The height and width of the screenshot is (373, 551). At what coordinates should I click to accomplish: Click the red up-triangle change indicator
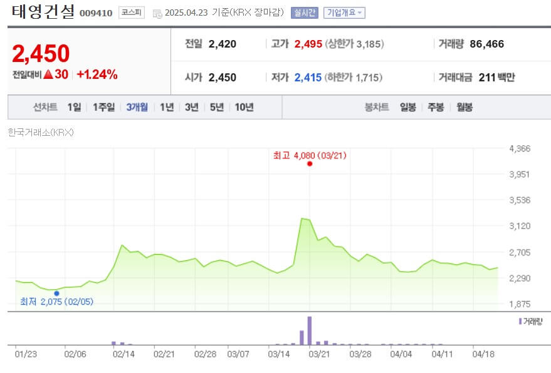tap(48, 74)
